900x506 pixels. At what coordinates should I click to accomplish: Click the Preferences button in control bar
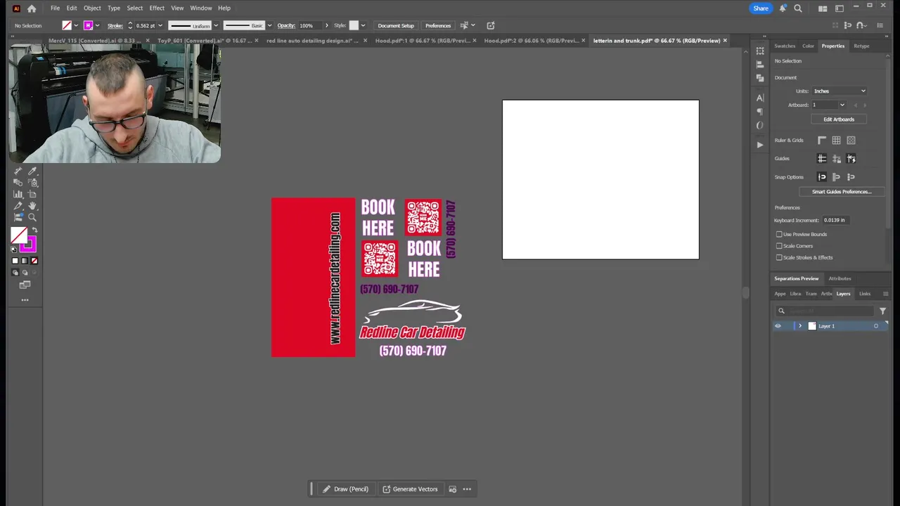pyautogui.click(x=438, y=25)
